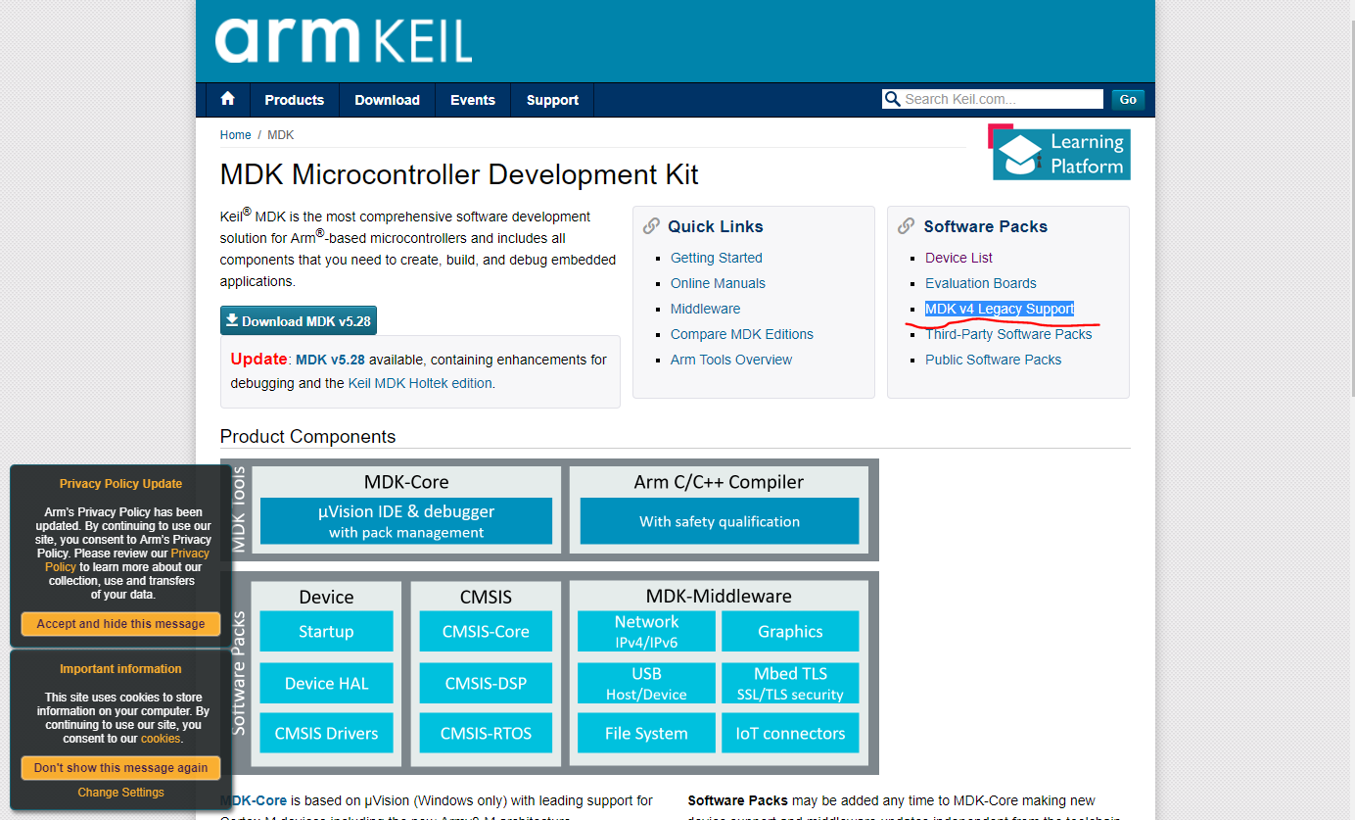Click the Network IPv4/IPv6 block
This screenshot has height=820, width=1355.
point(646,632)
